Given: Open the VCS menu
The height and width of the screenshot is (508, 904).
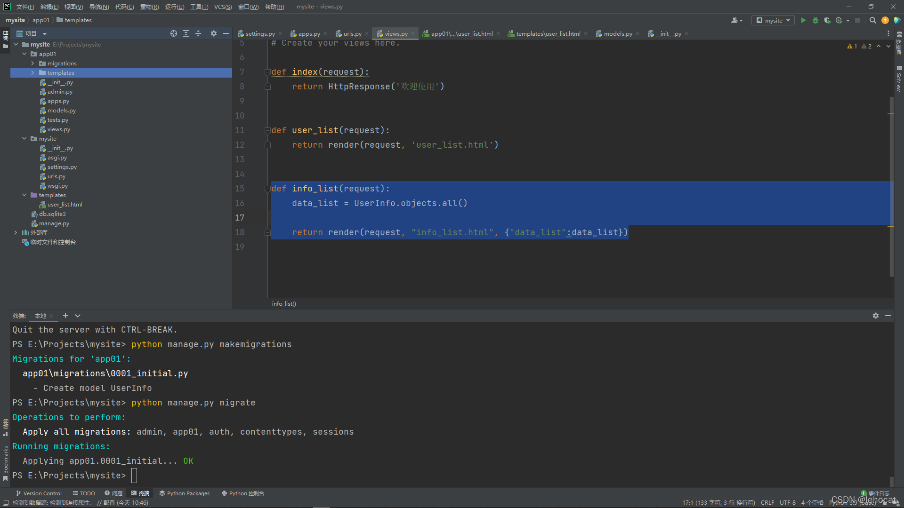Looking at the screenshot, I should coord(223,7).
